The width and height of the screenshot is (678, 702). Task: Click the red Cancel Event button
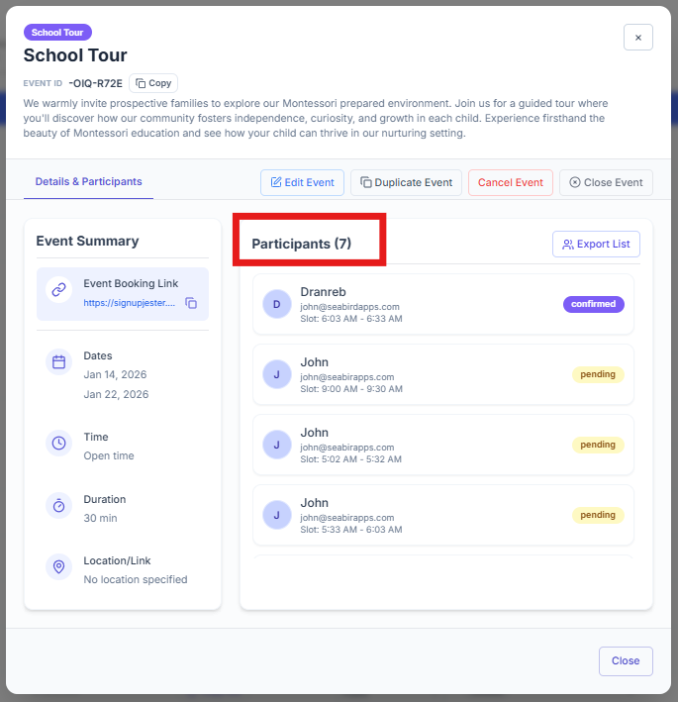[510, 182]
